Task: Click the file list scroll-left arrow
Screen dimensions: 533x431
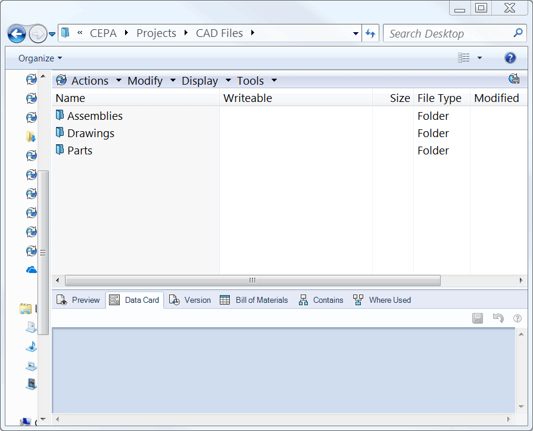Action: pos(57,280)
